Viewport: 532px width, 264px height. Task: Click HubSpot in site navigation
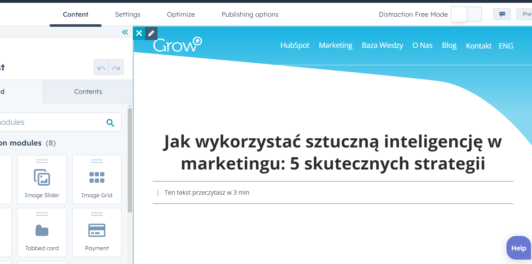pos(295,45)
